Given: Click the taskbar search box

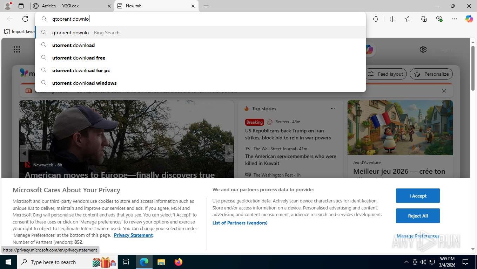Looking at the screenshot, I should point(67,262).
